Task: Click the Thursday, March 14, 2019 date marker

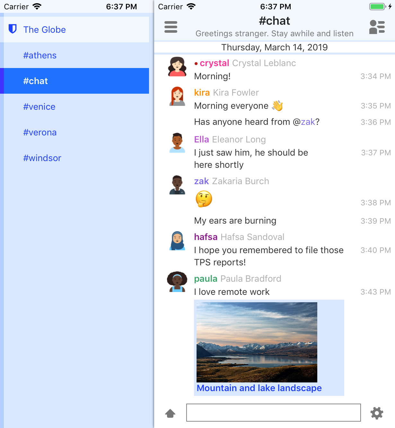Action: point(275,47)
